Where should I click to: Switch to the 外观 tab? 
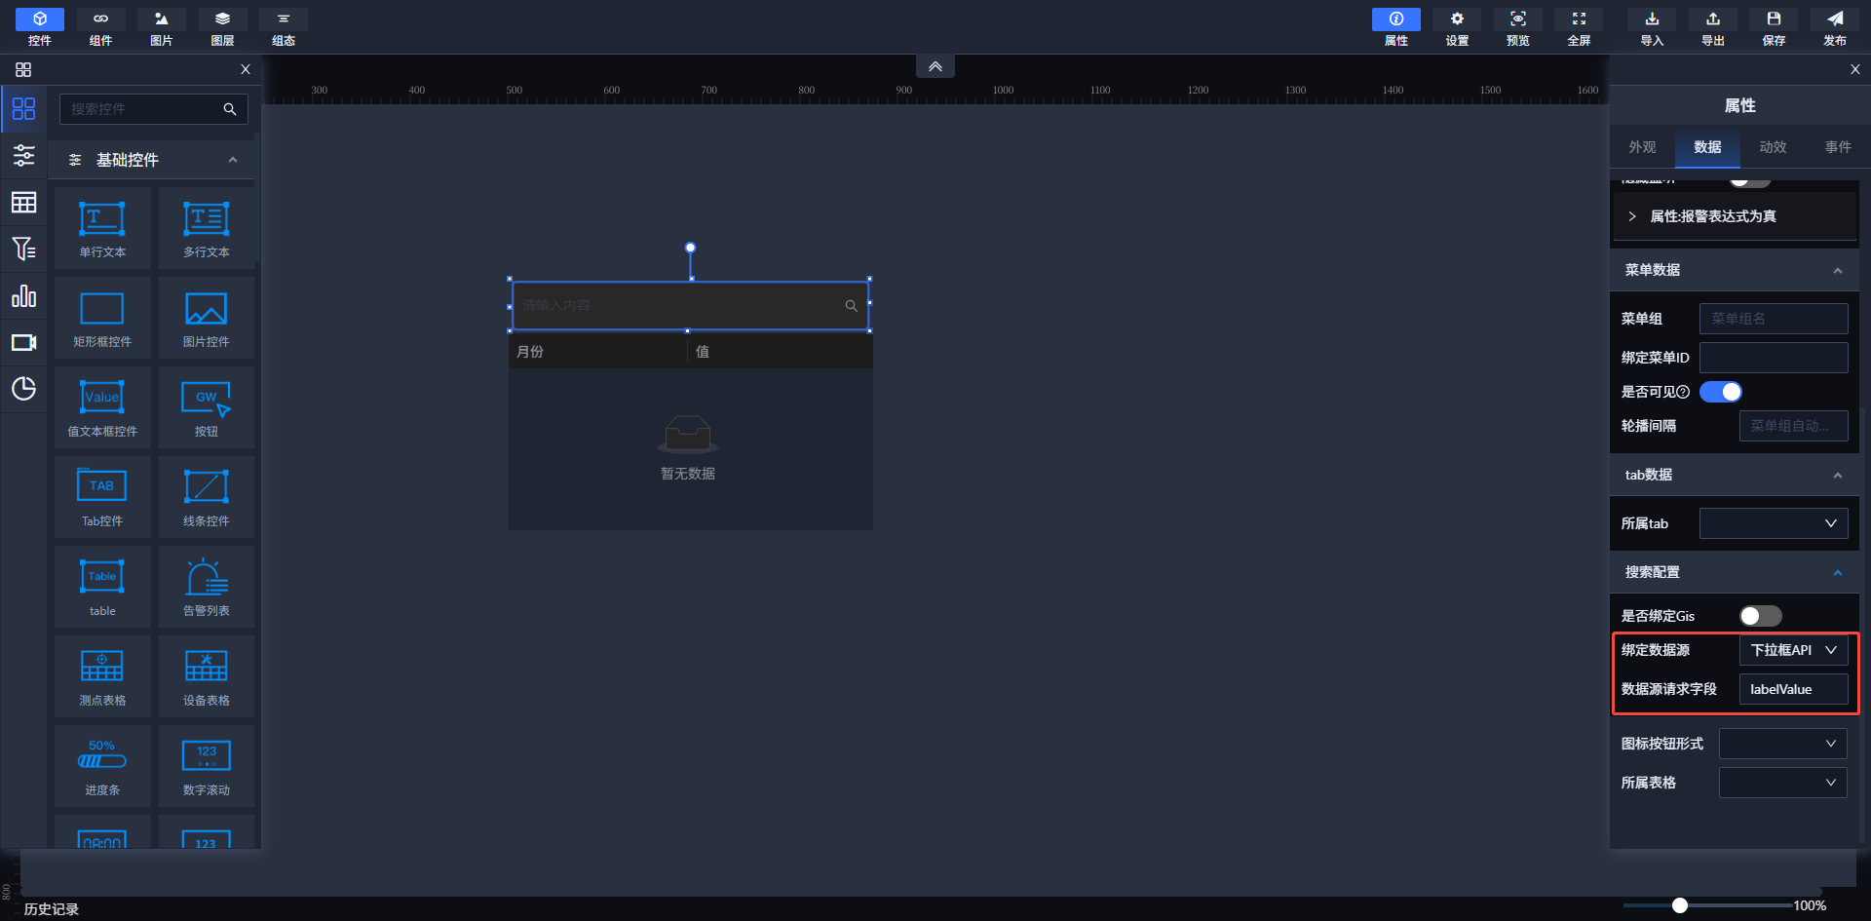coord(1642,147)
